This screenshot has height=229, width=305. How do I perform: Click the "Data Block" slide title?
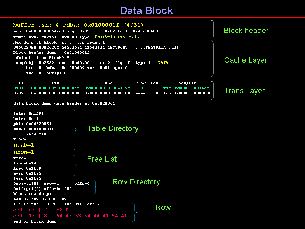point(146,10)
